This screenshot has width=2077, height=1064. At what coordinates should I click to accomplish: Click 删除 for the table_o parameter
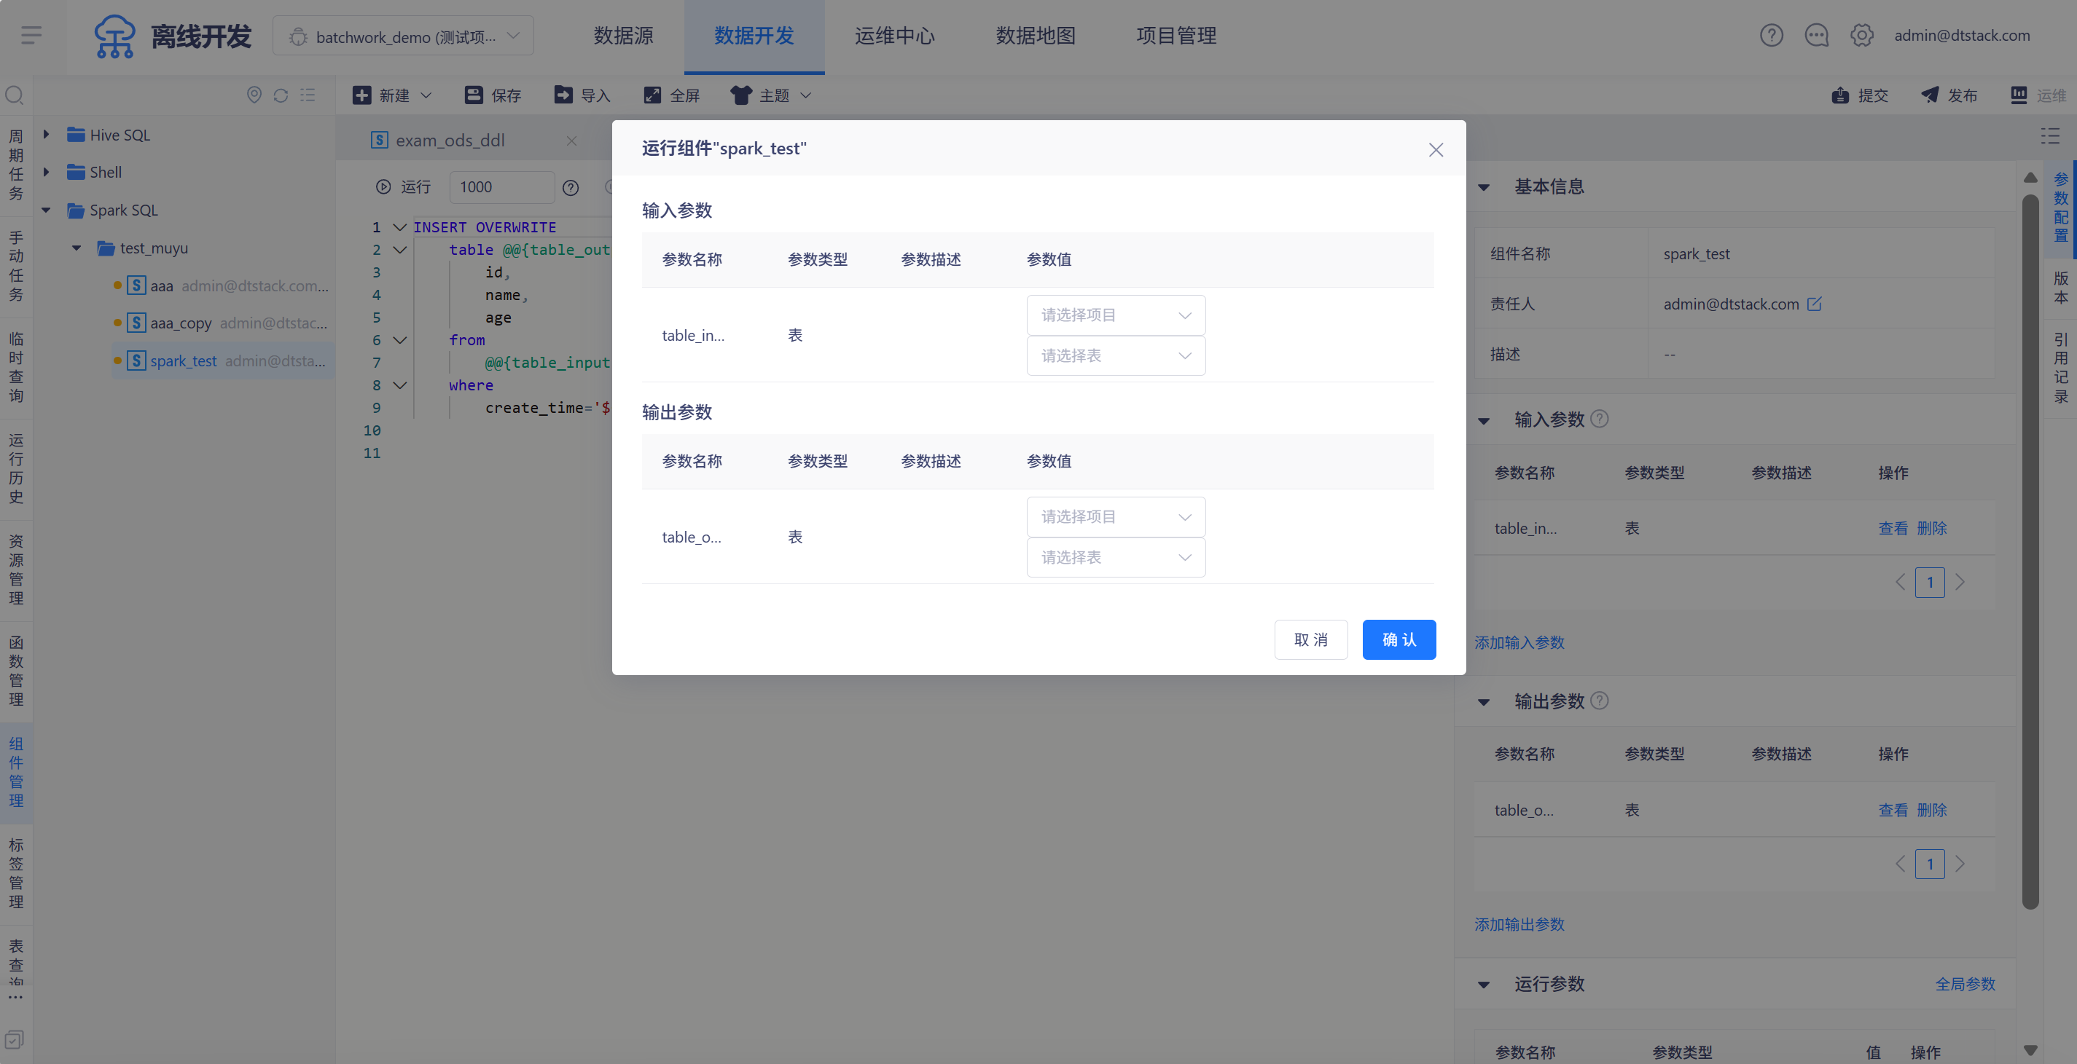coord(1931,811)
